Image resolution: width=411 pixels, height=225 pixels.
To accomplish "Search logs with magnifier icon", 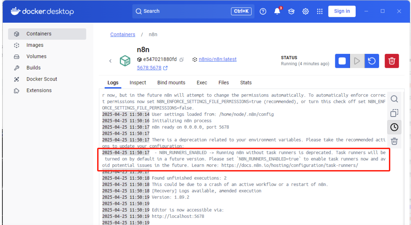I will (394, 99).
